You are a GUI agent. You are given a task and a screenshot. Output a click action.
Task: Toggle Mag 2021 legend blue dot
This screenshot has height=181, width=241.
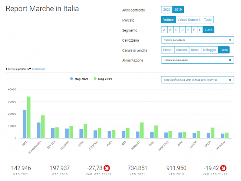71,79
